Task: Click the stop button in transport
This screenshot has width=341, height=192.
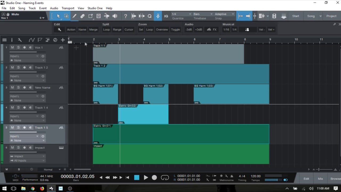Action: point(137,178)
